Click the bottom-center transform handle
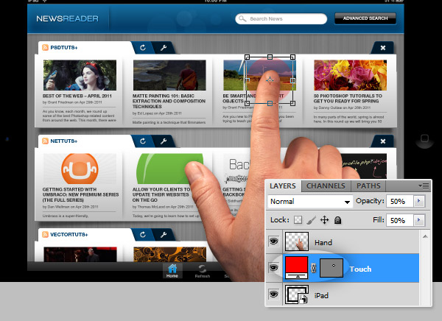This screenshot has height=321, width=442. (x=270, y=103)
